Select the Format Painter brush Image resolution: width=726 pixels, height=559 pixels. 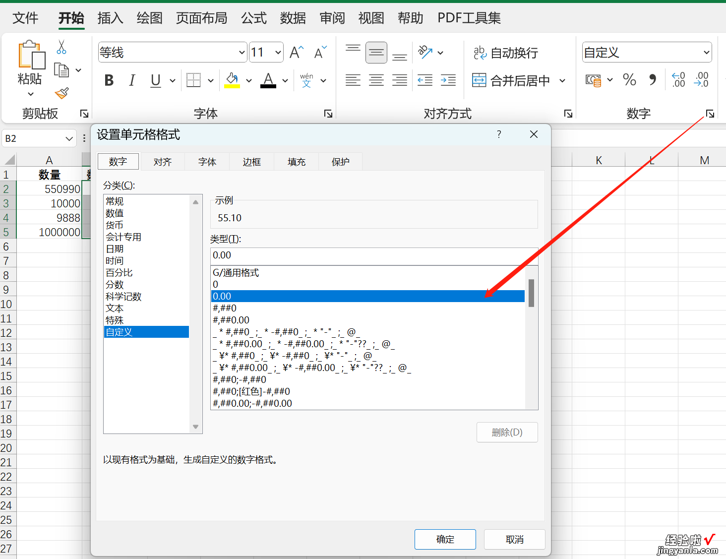coord(62,93)
